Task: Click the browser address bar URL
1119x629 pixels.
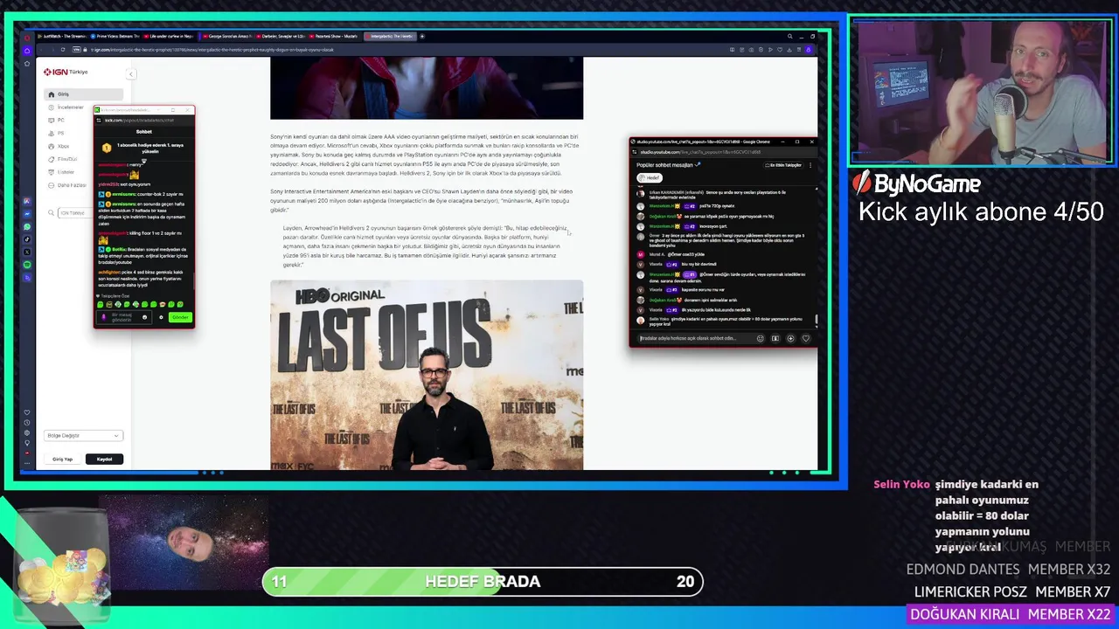Action: [212, 50]
